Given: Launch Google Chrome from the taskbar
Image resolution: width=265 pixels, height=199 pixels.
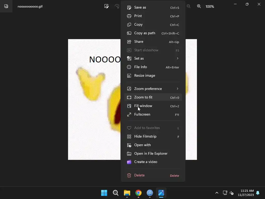Looking at the screenshot, I should (138, 193).
